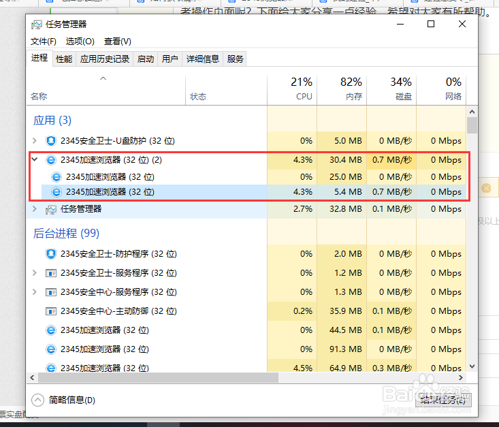Select the 任务管理器 process name
The height and width of the screenshot is (427, 499).
click(81, 209)
